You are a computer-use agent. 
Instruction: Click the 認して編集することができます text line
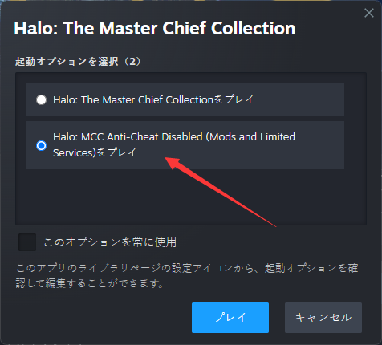tap(89, 283)
